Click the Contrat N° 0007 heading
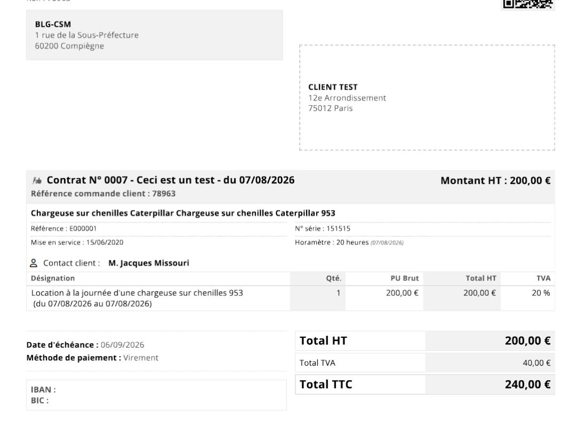Viewport: 570px width, 432px height. coord(170,180)
